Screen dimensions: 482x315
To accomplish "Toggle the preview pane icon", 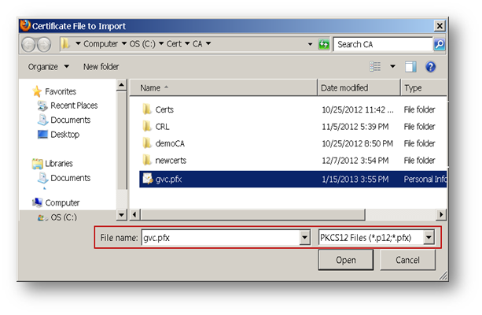I will pos(410,67).
